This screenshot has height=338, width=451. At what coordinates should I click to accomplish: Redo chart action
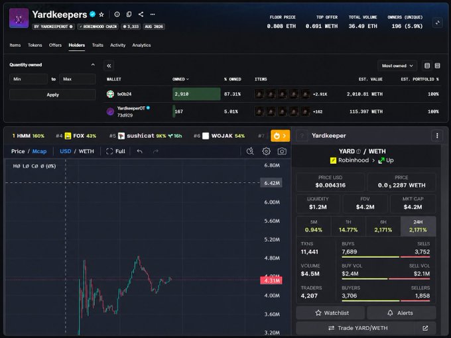tap(156, 151)
